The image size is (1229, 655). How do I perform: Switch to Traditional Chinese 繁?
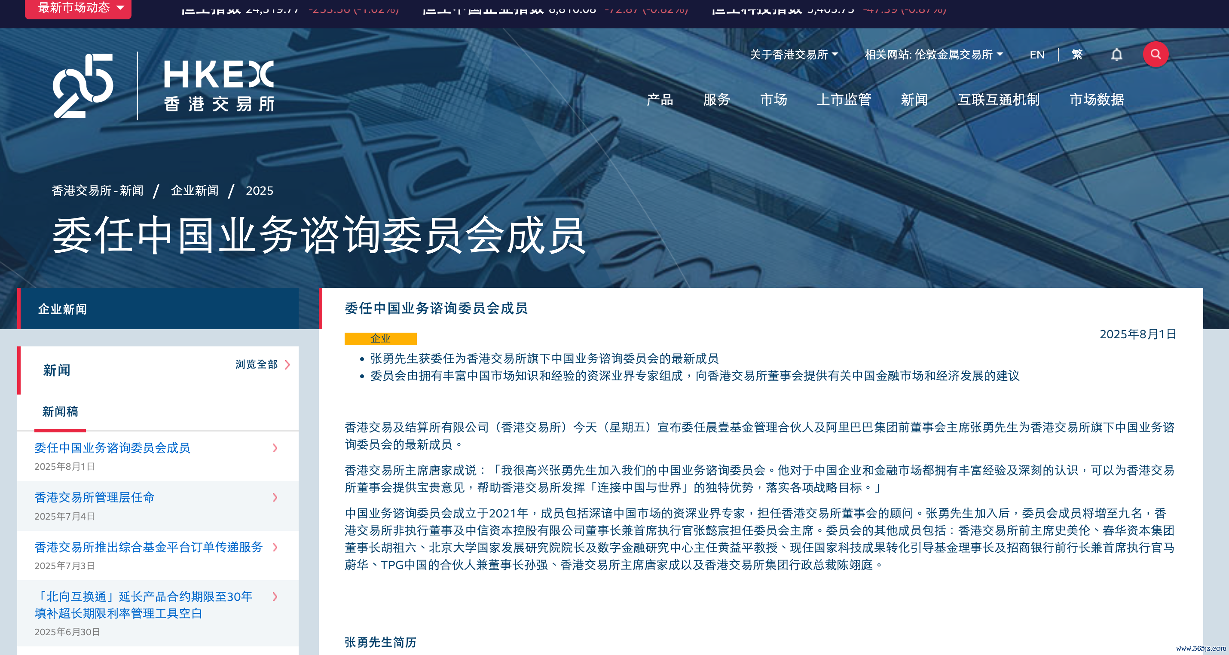click(1077, 55)
